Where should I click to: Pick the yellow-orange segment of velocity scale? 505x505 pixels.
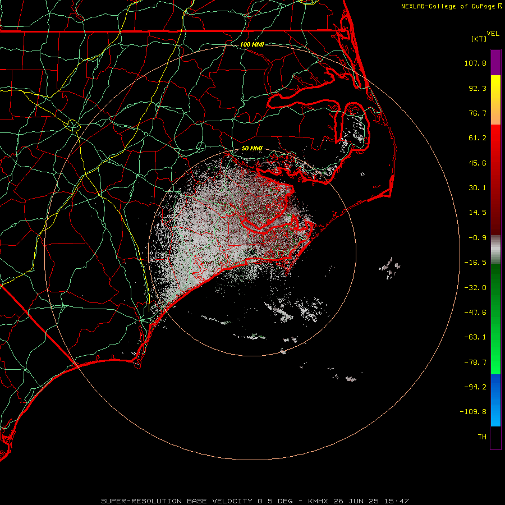[495, 100]
